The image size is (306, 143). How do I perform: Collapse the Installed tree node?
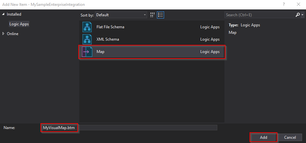4,14
